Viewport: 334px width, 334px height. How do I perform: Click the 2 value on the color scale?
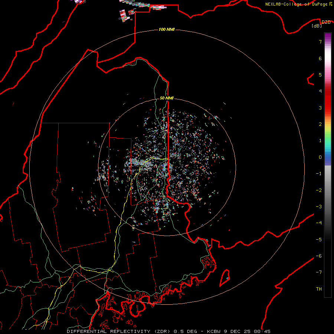click(x=320, y=124)
